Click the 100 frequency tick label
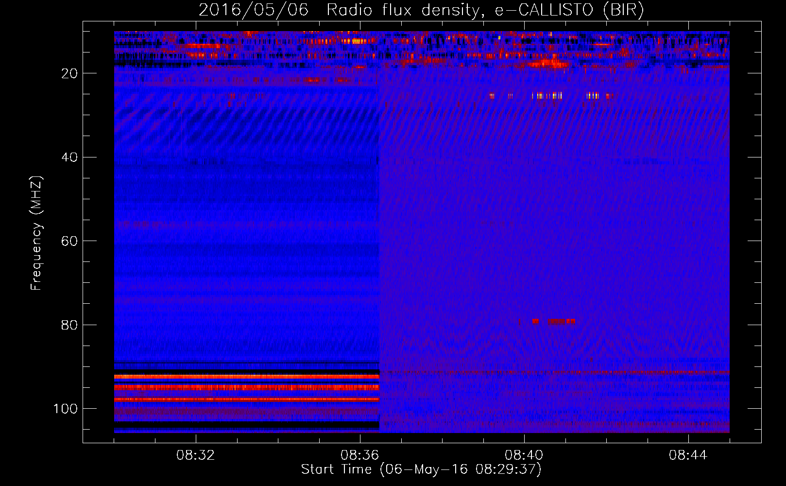 point(66,409)
